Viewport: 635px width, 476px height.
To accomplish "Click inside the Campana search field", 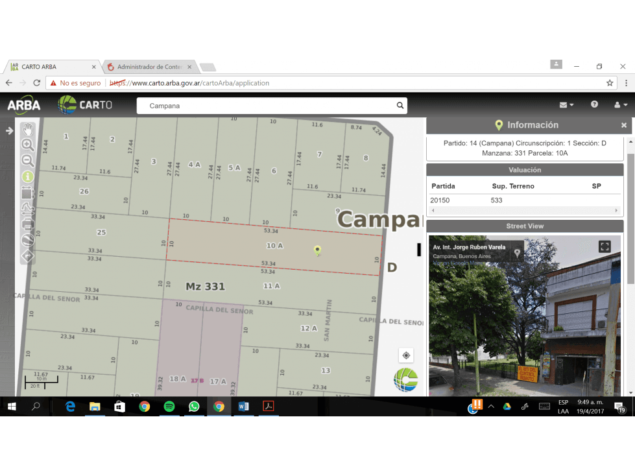I will (x=259, y=105).
